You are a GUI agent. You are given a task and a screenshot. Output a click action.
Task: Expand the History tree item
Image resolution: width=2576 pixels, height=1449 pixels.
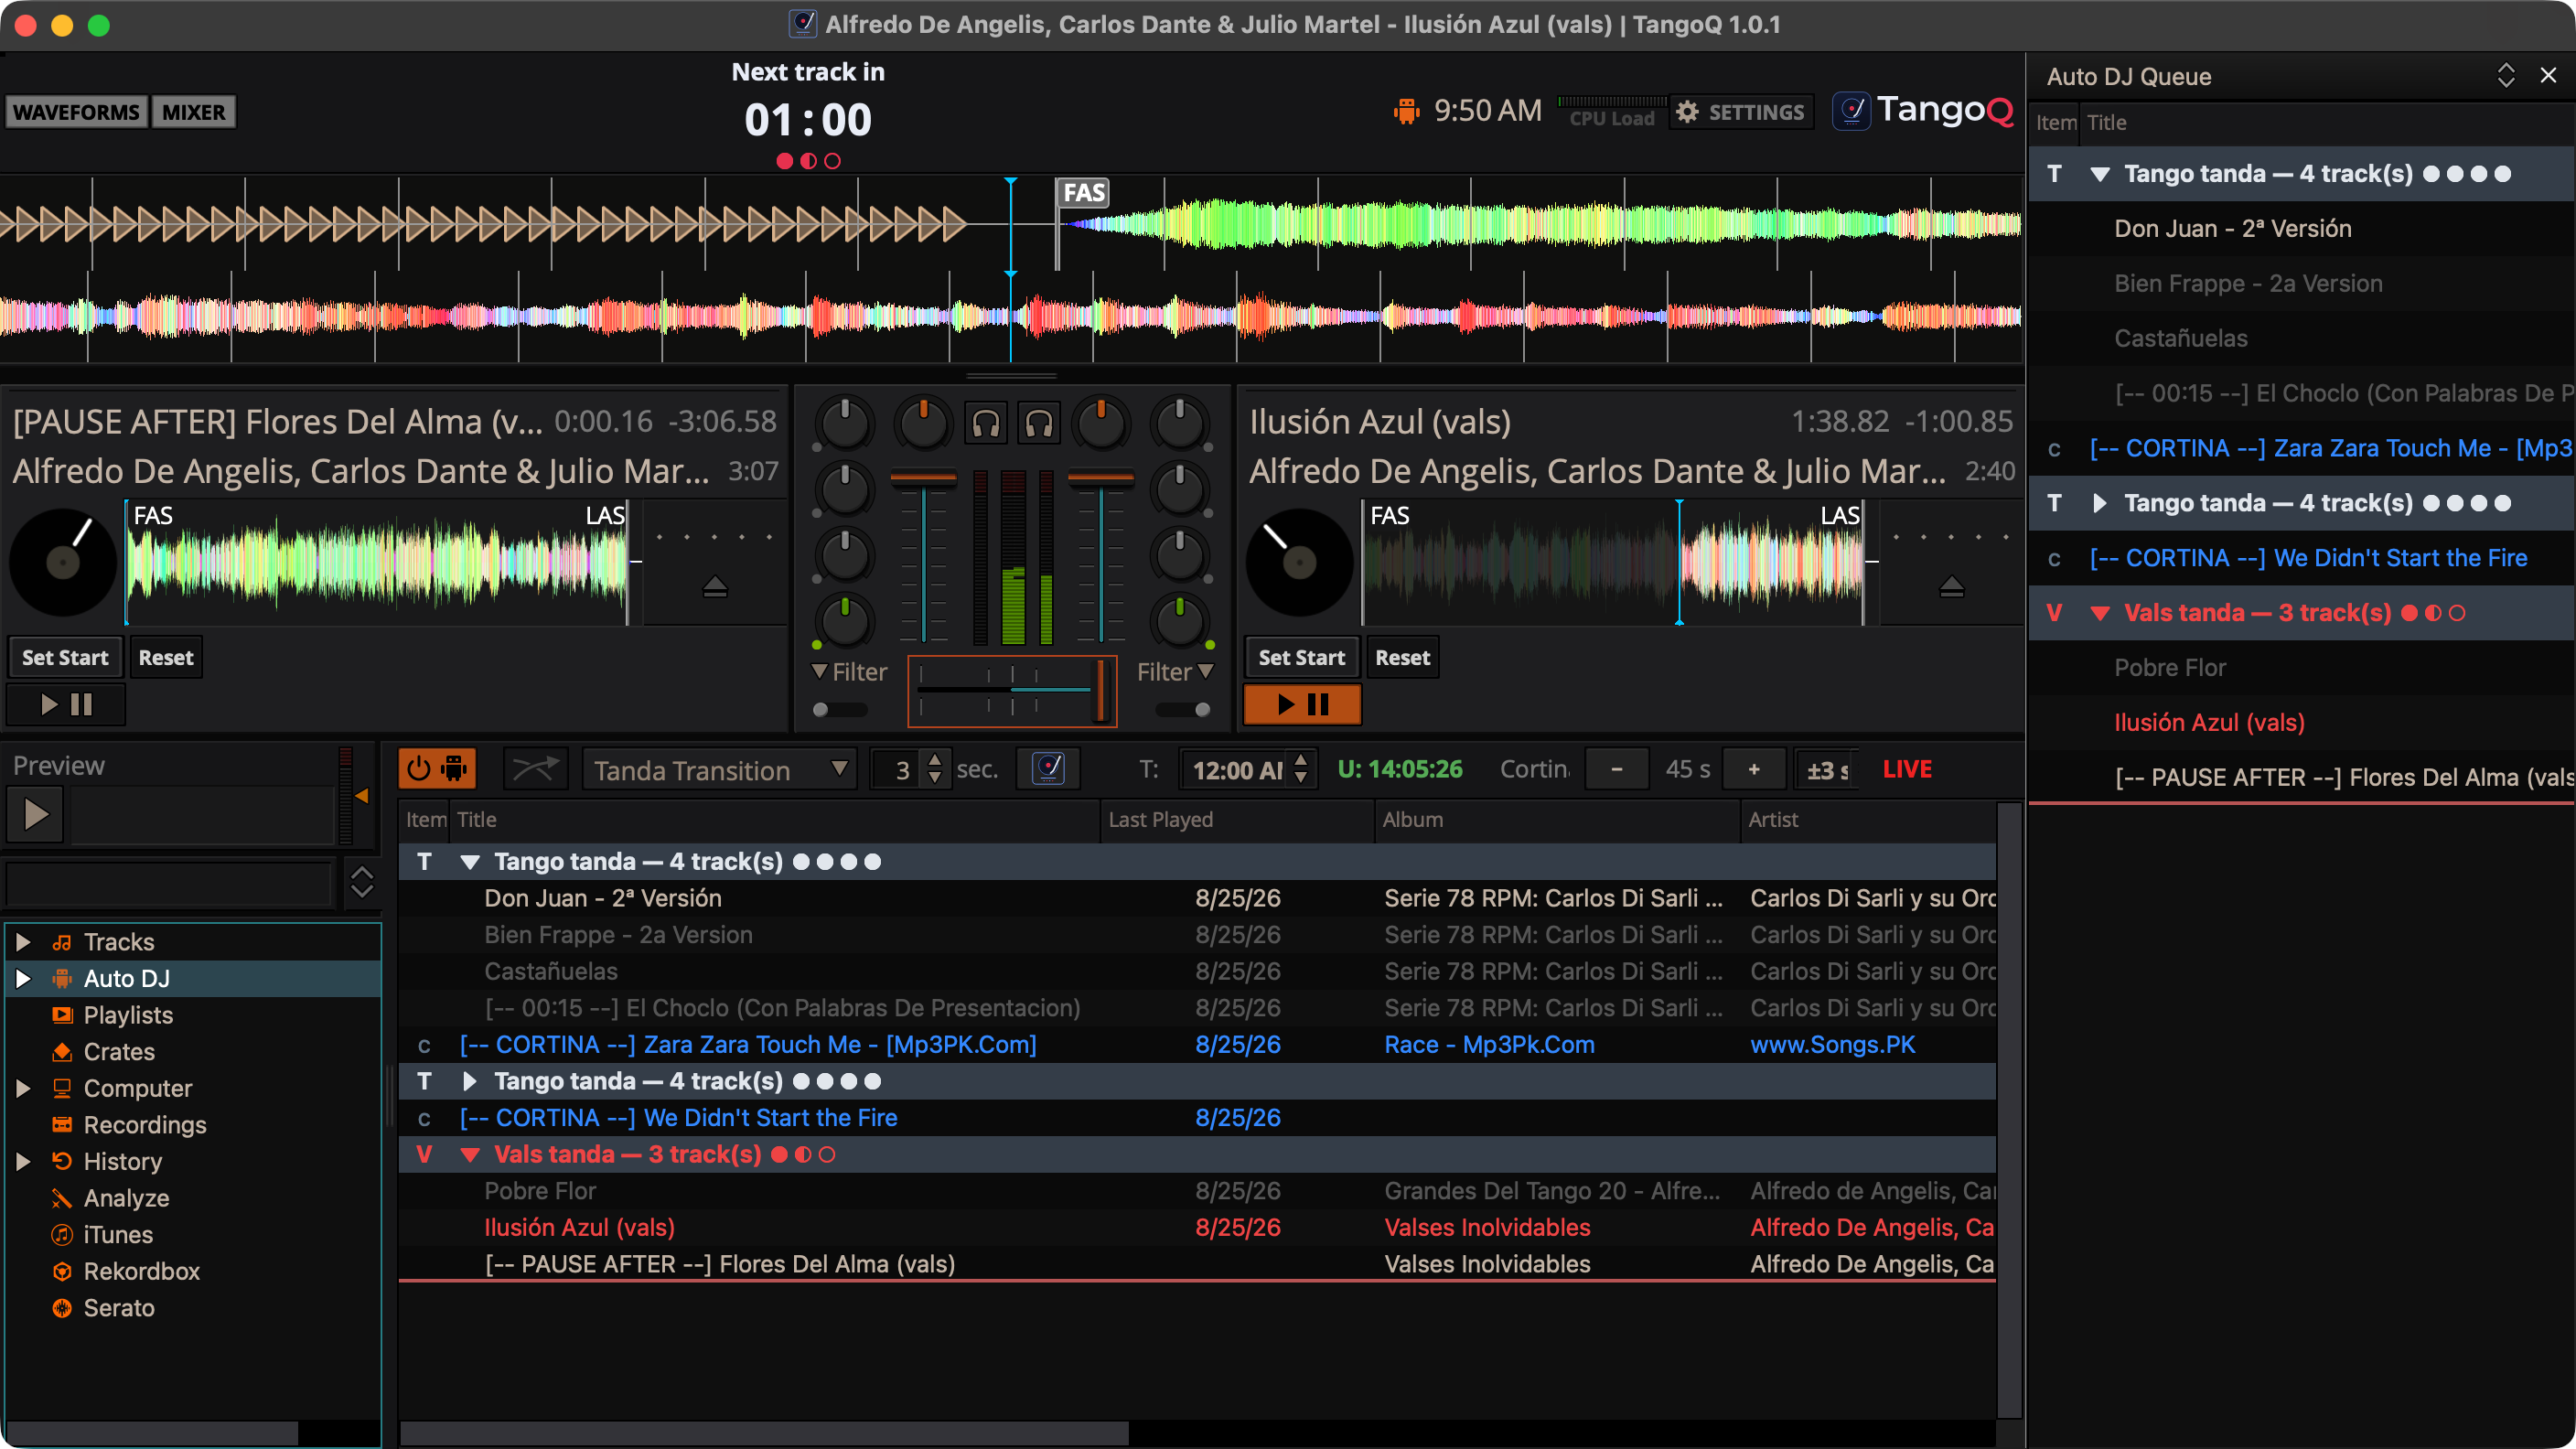pyautogui.click(x=23, y=1161)
